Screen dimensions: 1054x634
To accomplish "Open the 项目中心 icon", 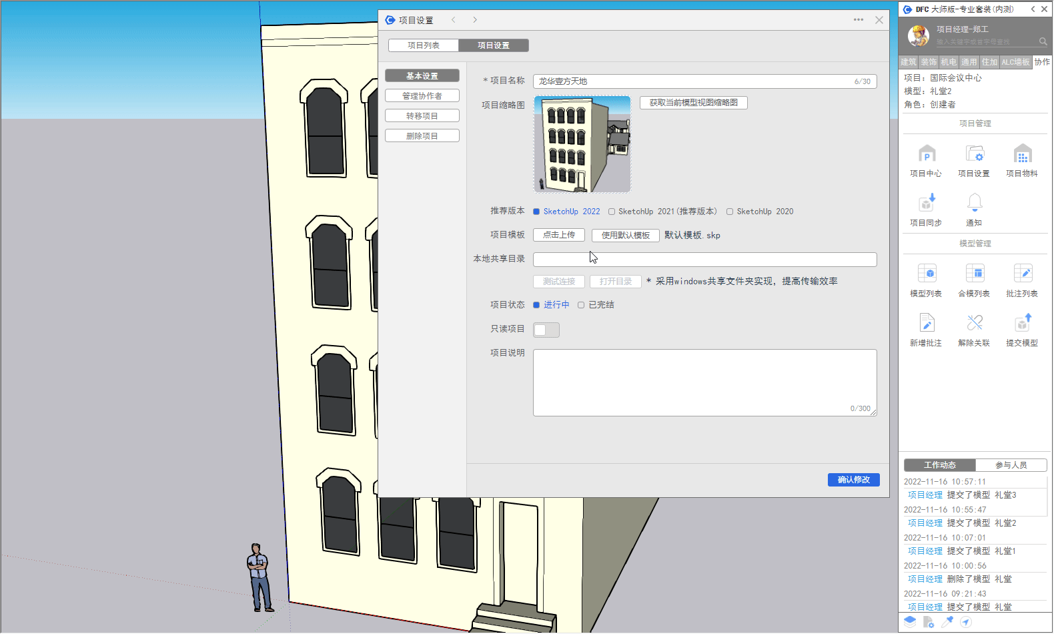I will [x=927, y=155].
